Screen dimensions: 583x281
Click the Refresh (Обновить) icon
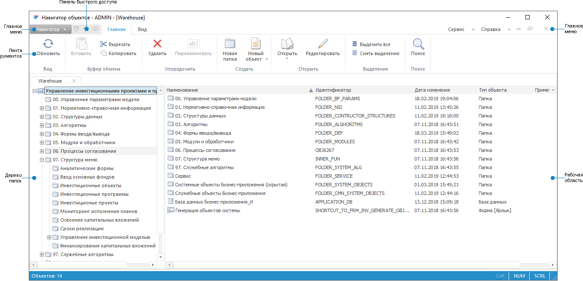coord(48,43)
